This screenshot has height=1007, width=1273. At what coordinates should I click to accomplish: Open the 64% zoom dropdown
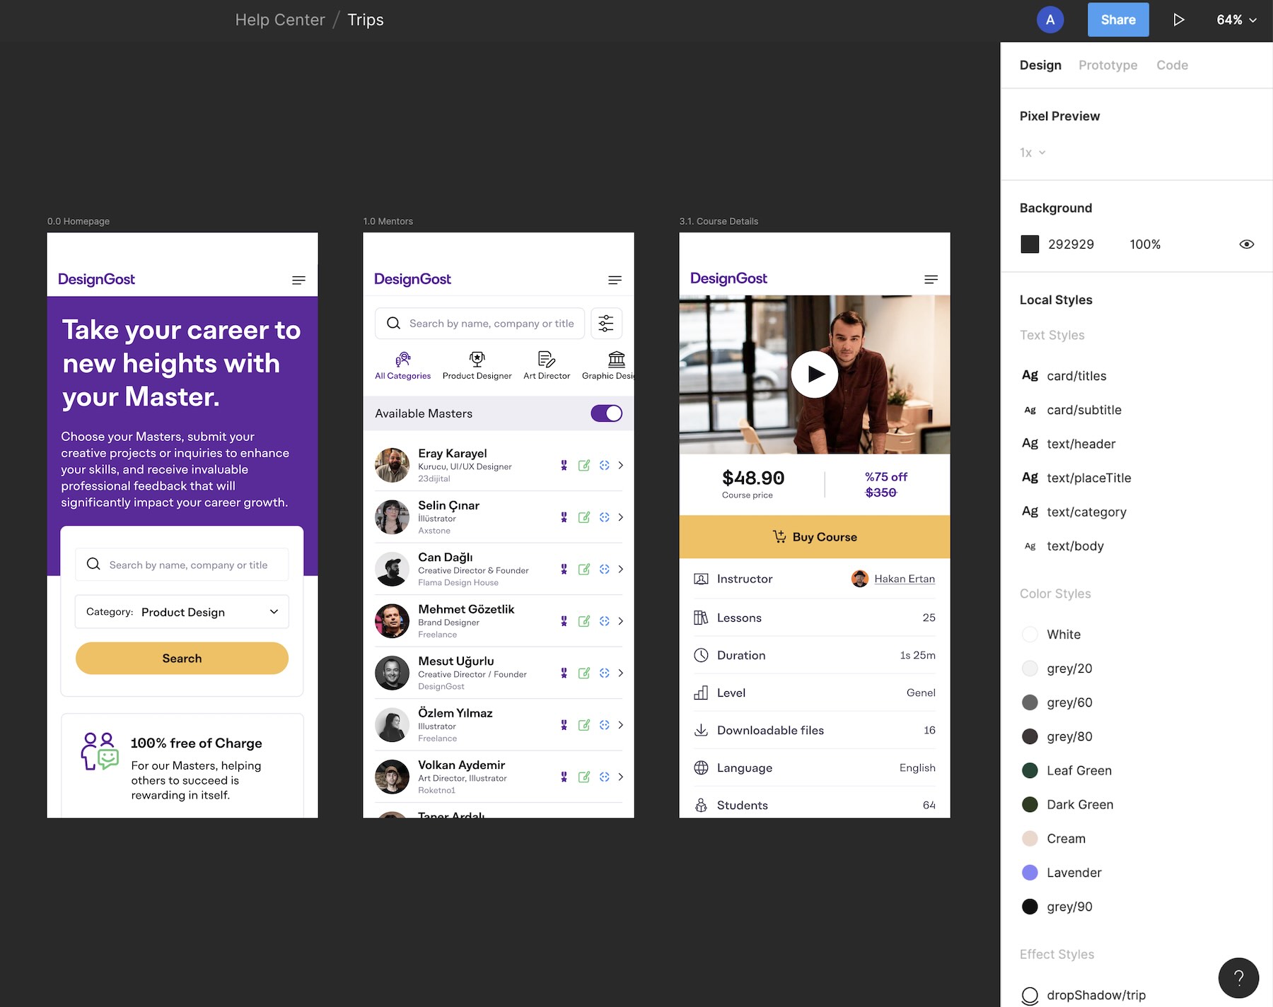pos(1236,20)
